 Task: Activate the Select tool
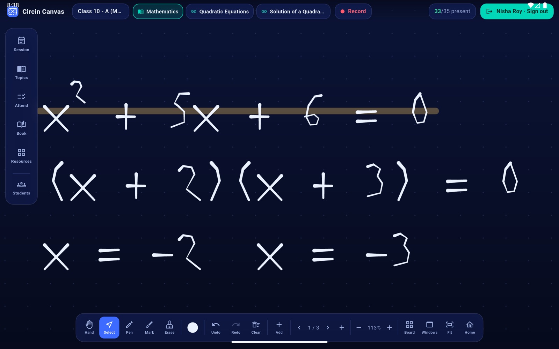click(109, 327)
